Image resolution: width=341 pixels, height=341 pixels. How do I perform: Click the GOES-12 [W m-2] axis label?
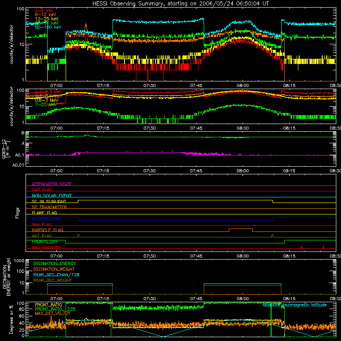[6, 149]
